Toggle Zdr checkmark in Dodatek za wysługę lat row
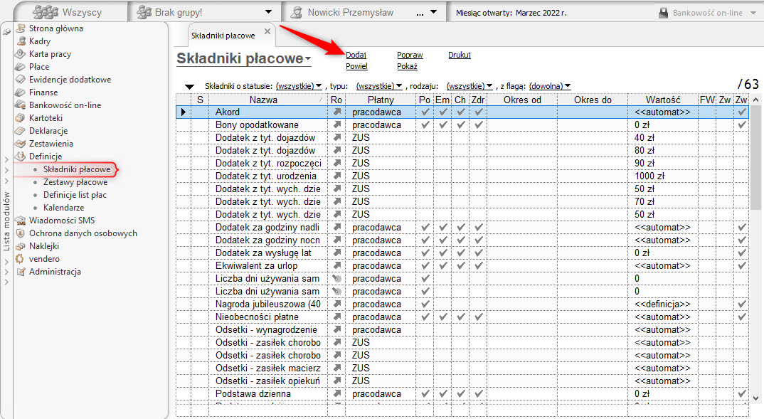The image size is (764, 419). click(479, 253)
